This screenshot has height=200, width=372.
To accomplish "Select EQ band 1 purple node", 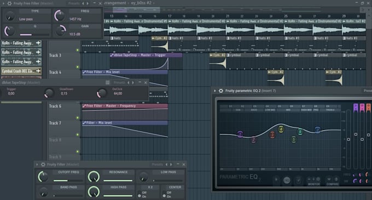I will coord(240,134).
